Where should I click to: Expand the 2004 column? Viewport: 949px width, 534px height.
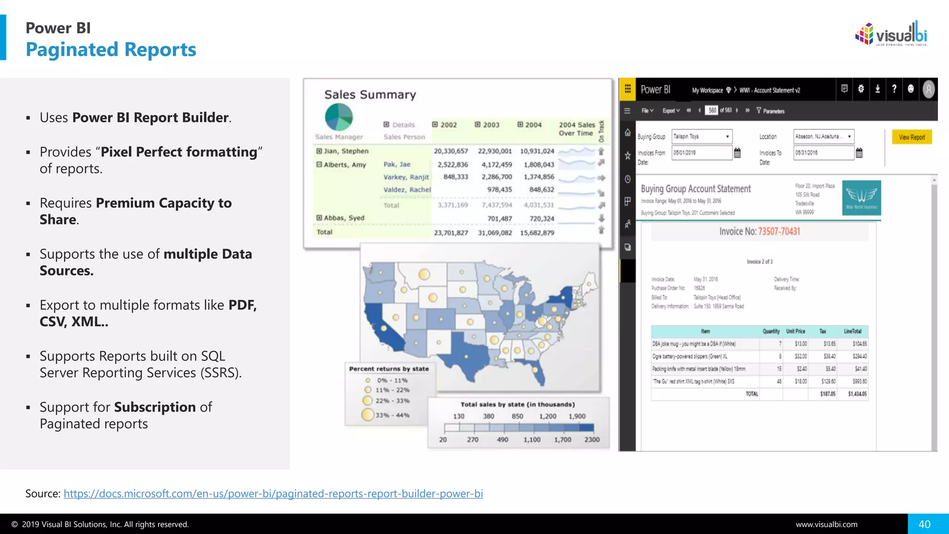[520, 125]
